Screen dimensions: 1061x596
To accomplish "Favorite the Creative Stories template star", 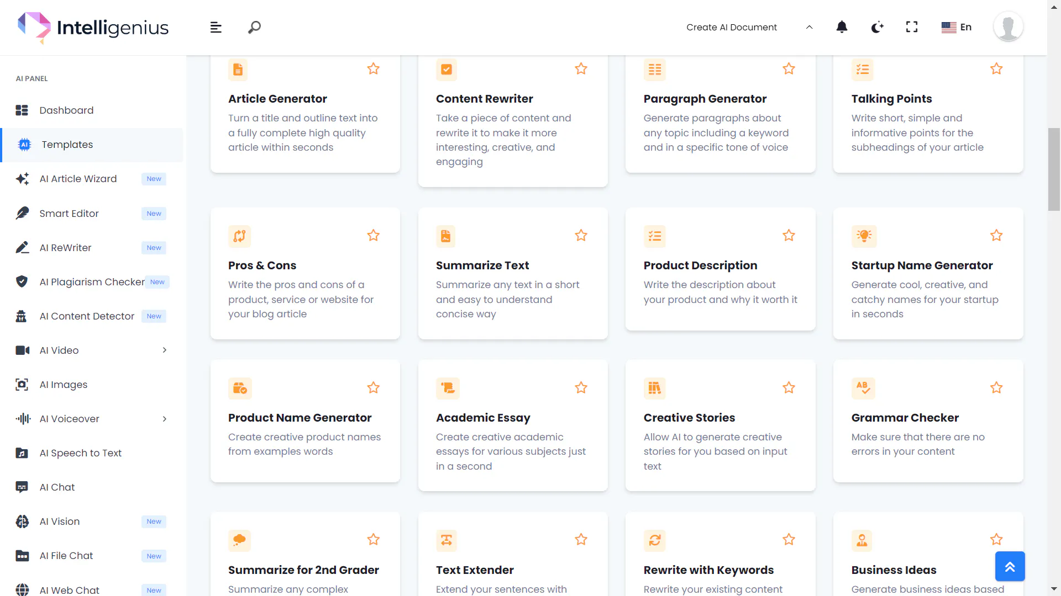I will pyautogui.click(x=789, y=388).
